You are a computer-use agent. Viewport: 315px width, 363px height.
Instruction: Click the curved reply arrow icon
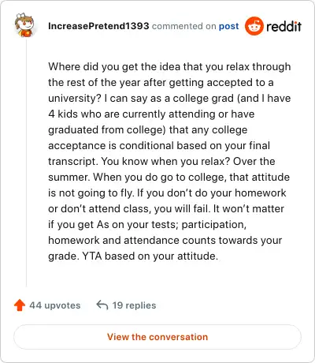click(102, 305)
